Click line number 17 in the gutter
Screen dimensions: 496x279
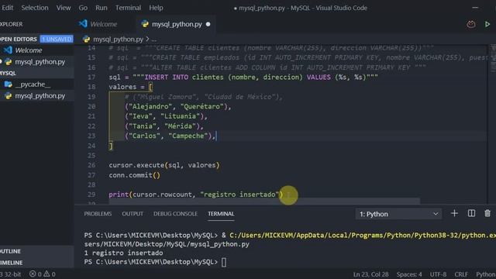pyautogui.click(x=91, y=77)
